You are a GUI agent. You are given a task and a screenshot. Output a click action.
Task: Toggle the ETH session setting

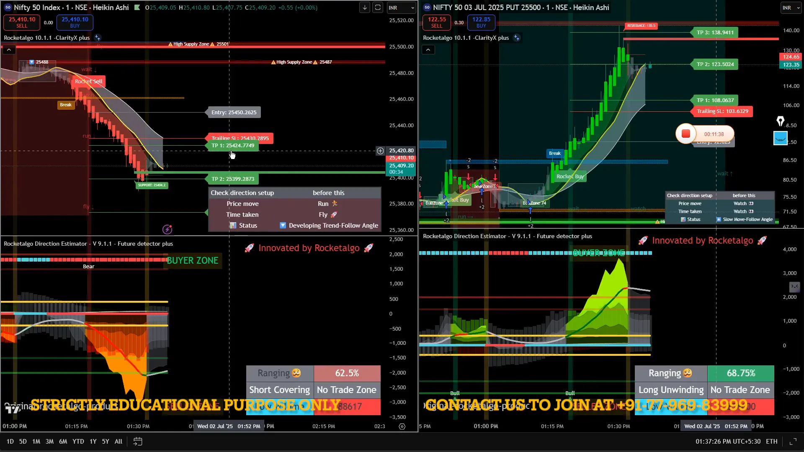point(771,442)
